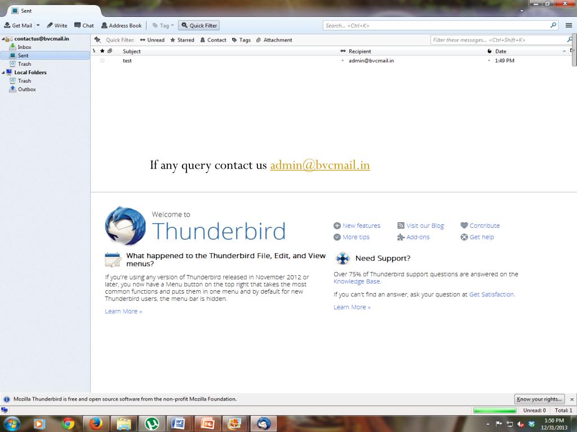
Task: Click Learn More under Need Support
Action: tap(352, 307)
